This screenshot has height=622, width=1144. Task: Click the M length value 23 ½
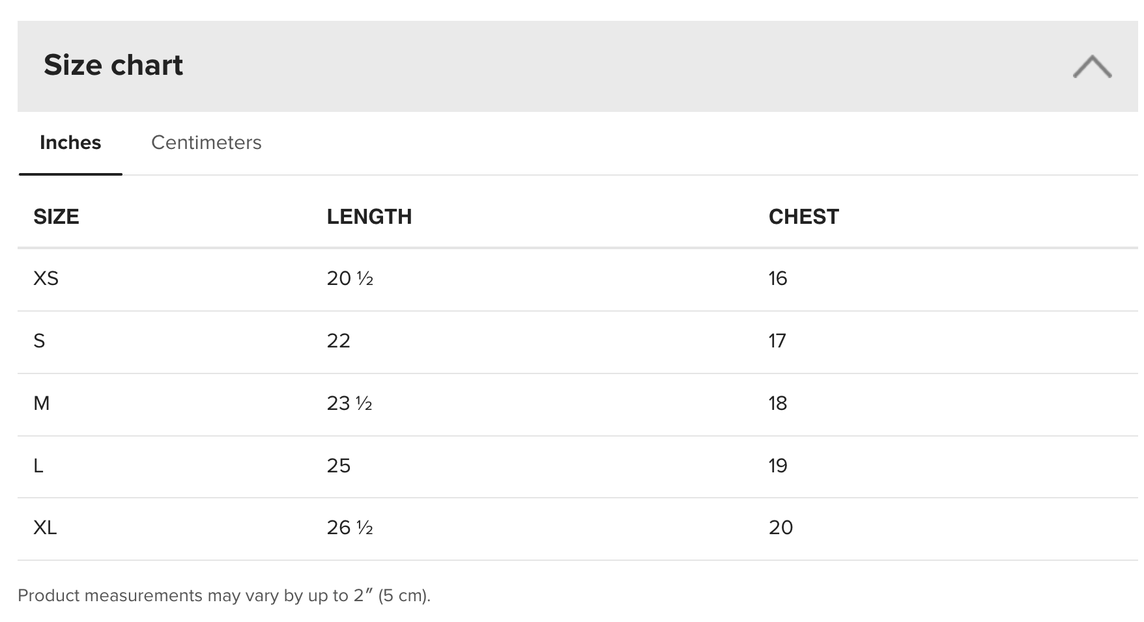click(350, 403)
